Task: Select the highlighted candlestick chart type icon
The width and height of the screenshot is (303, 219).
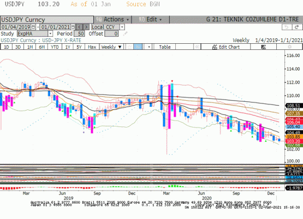Action: point(138,47)
